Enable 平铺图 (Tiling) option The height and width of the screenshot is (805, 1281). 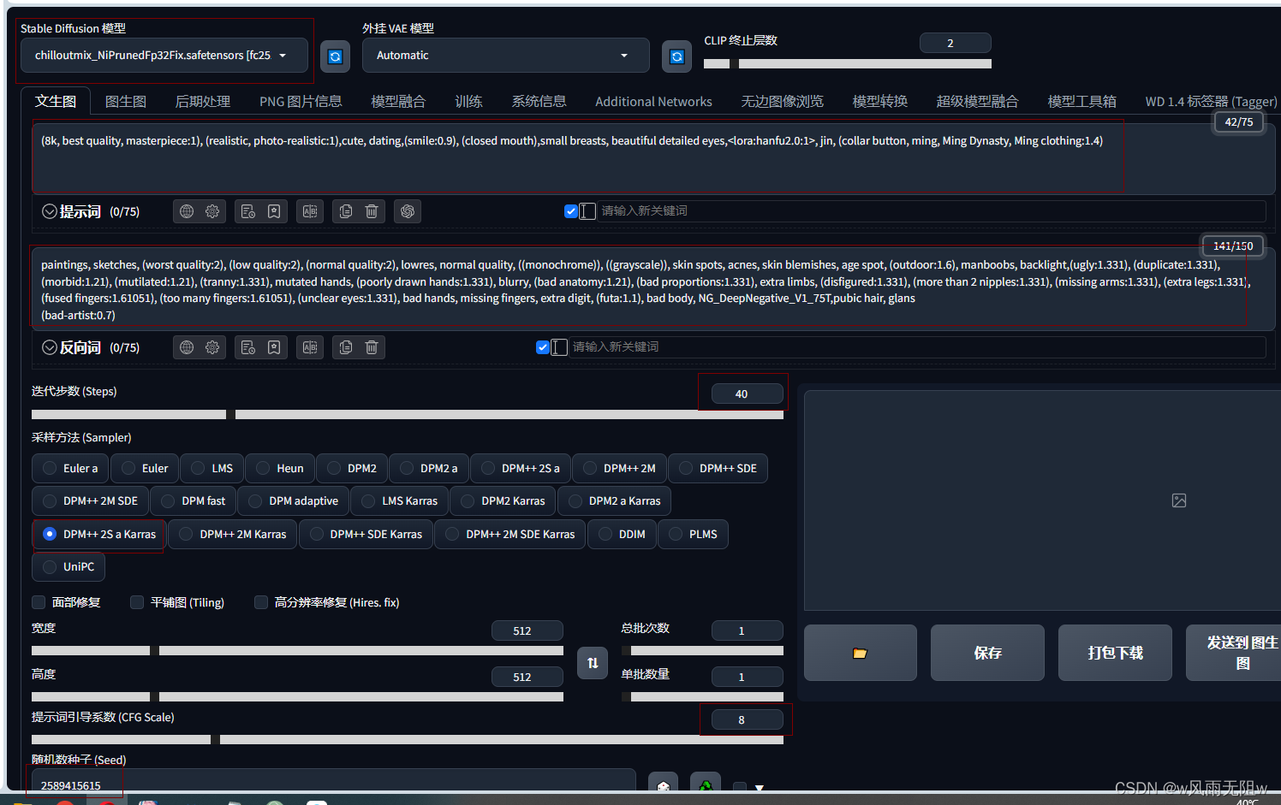[137, 602]
